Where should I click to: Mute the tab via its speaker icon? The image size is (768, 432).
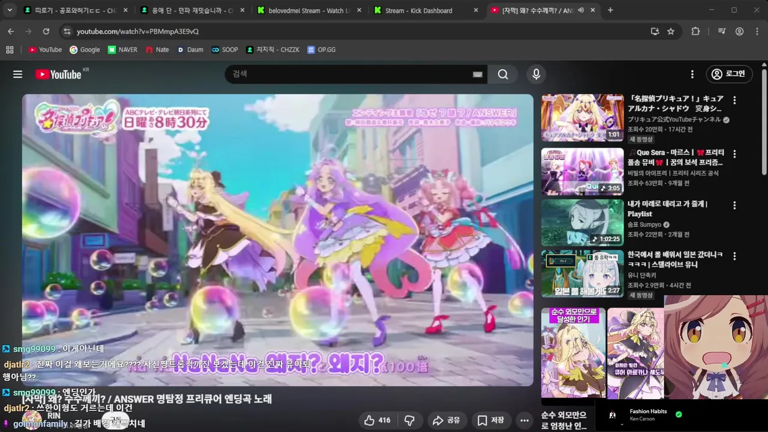[x=581, y=10]
